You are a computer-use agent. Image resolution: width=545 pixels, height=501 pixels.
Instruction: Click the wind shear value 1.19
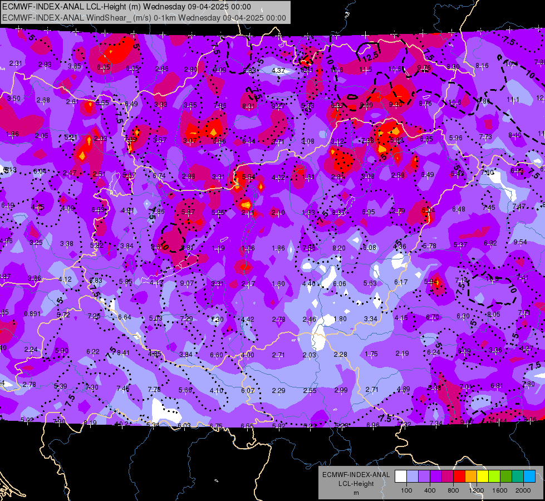click(218, 248)
